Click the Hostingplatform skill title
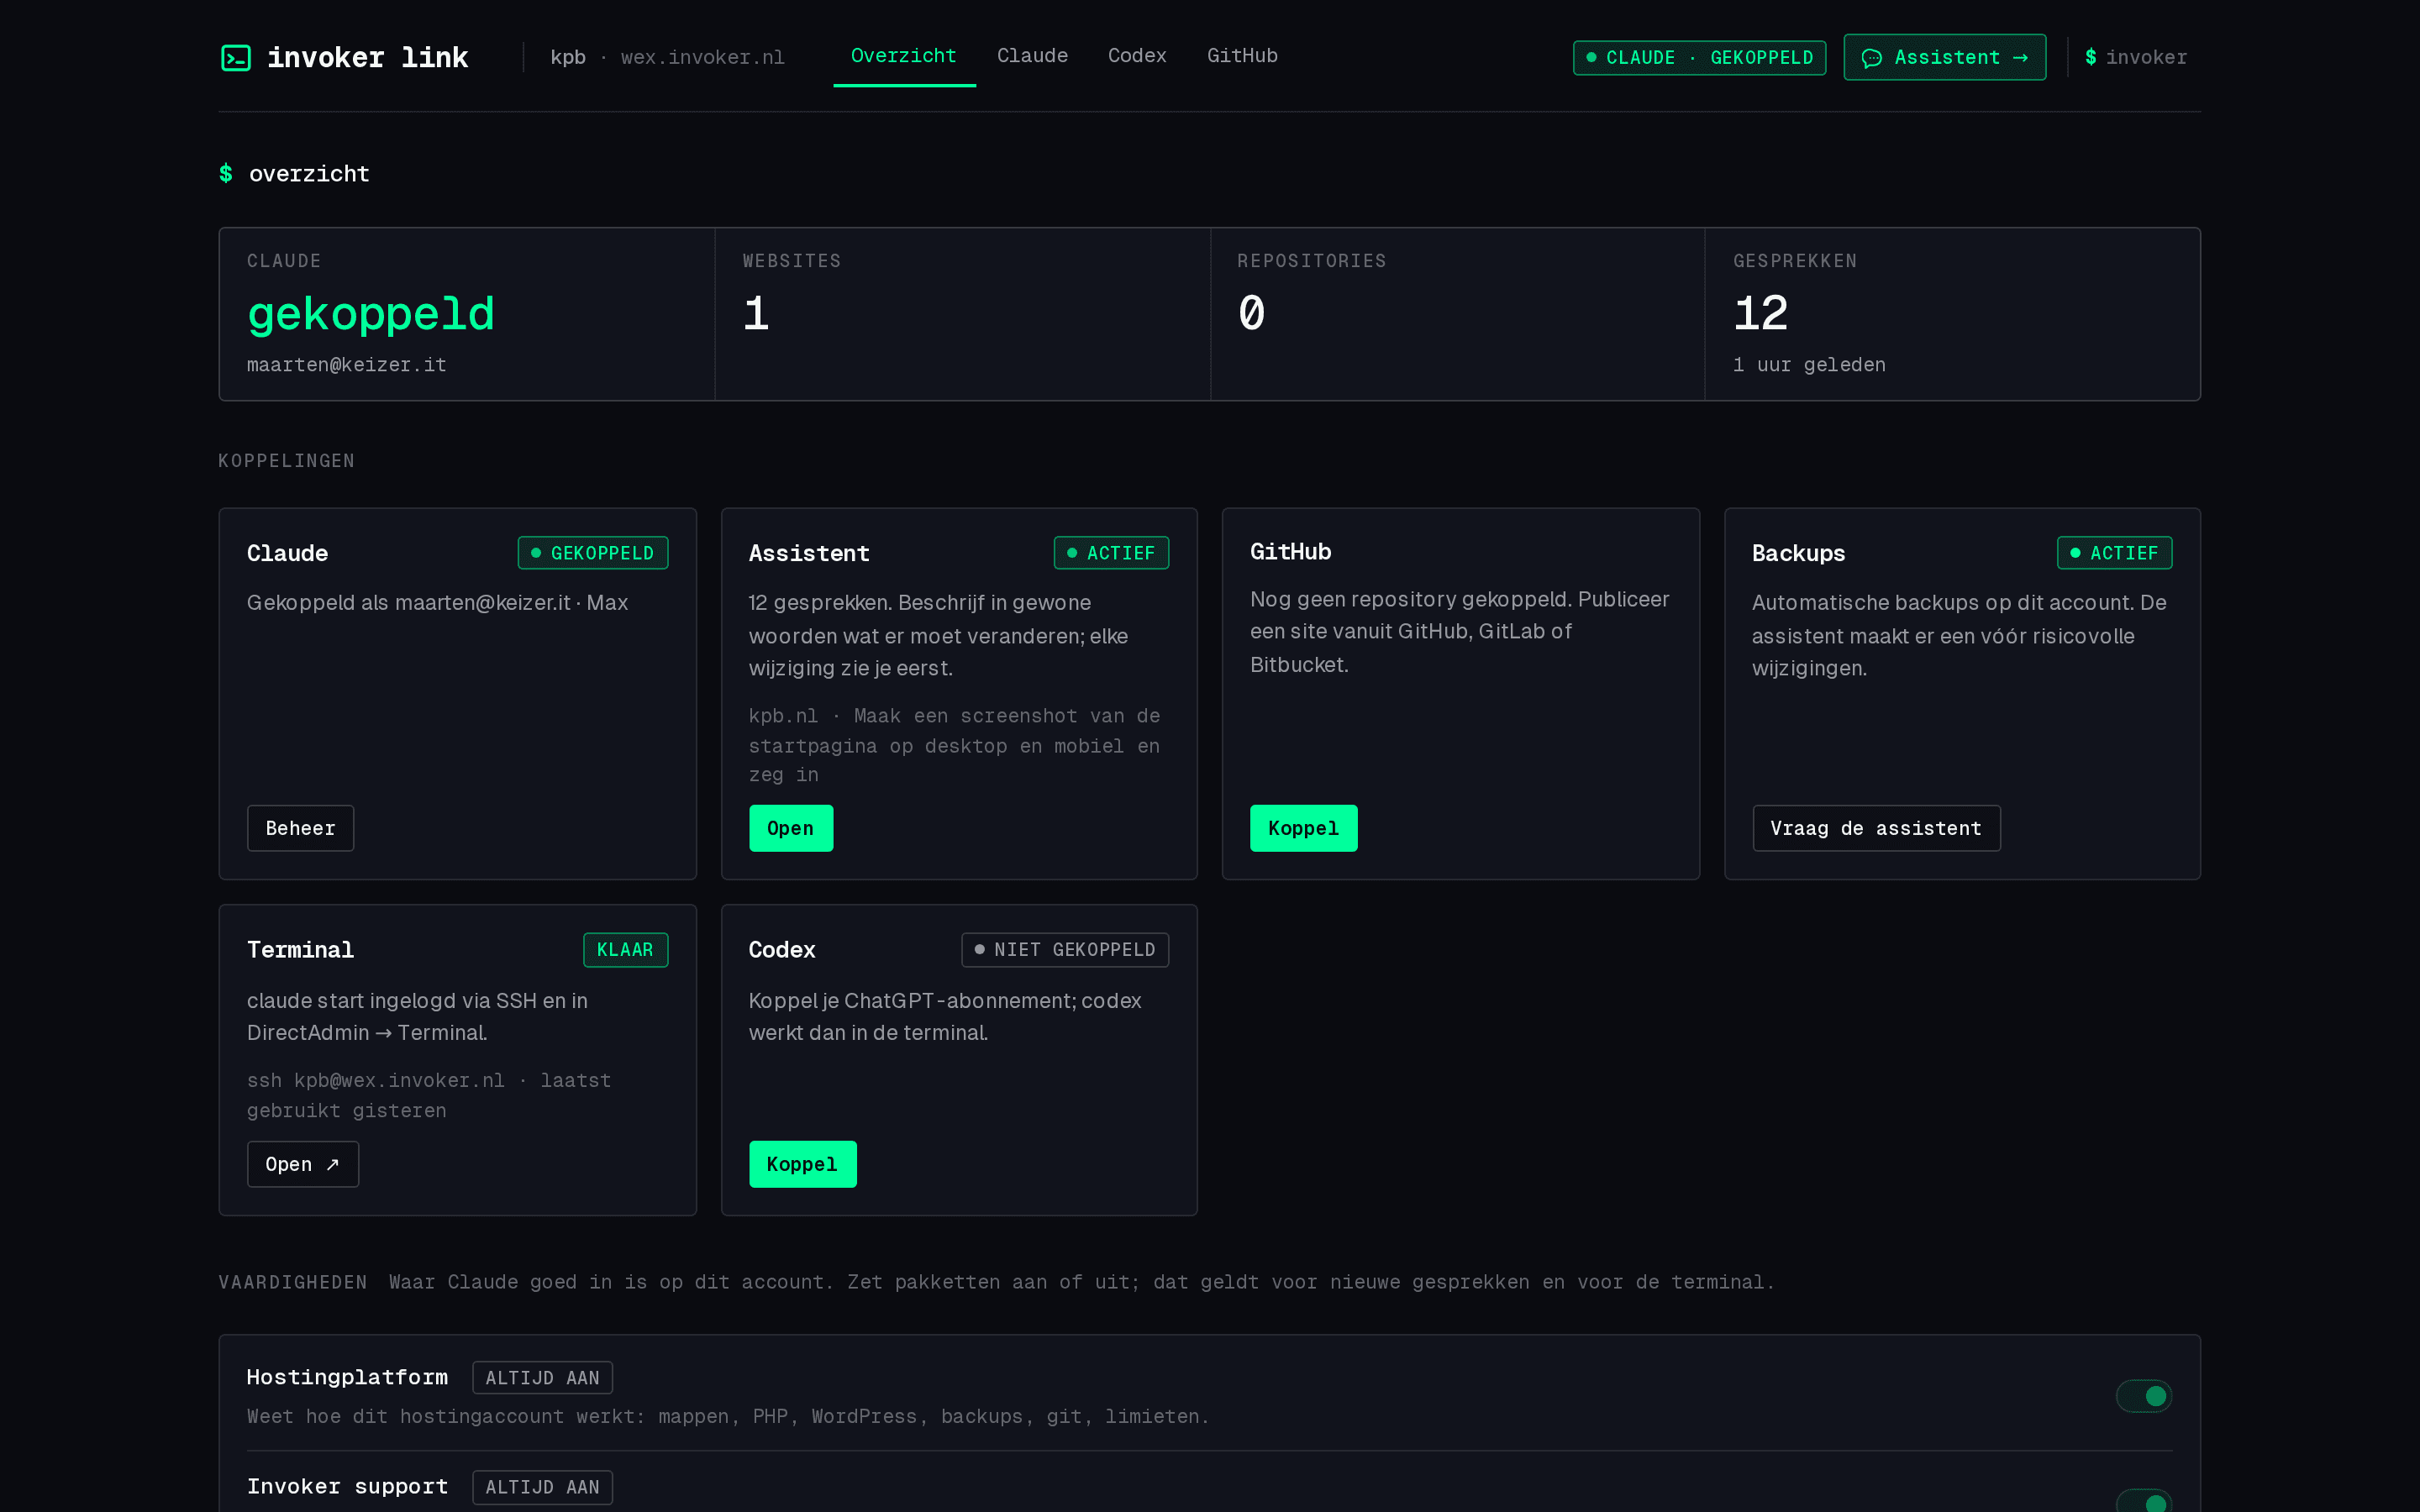This screenshot has width=2420, height=1512. pos(347,1378)
